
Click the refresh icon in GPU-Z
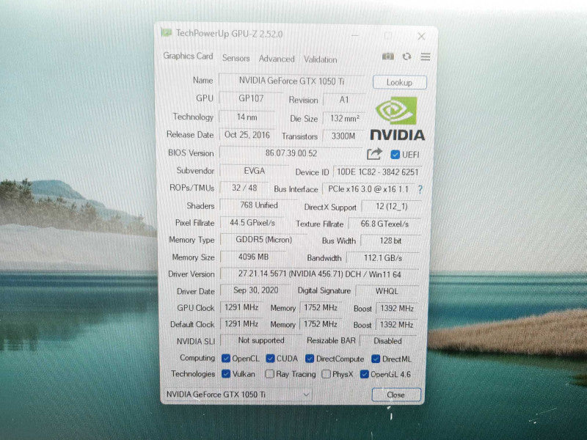[x=406, y=56]
